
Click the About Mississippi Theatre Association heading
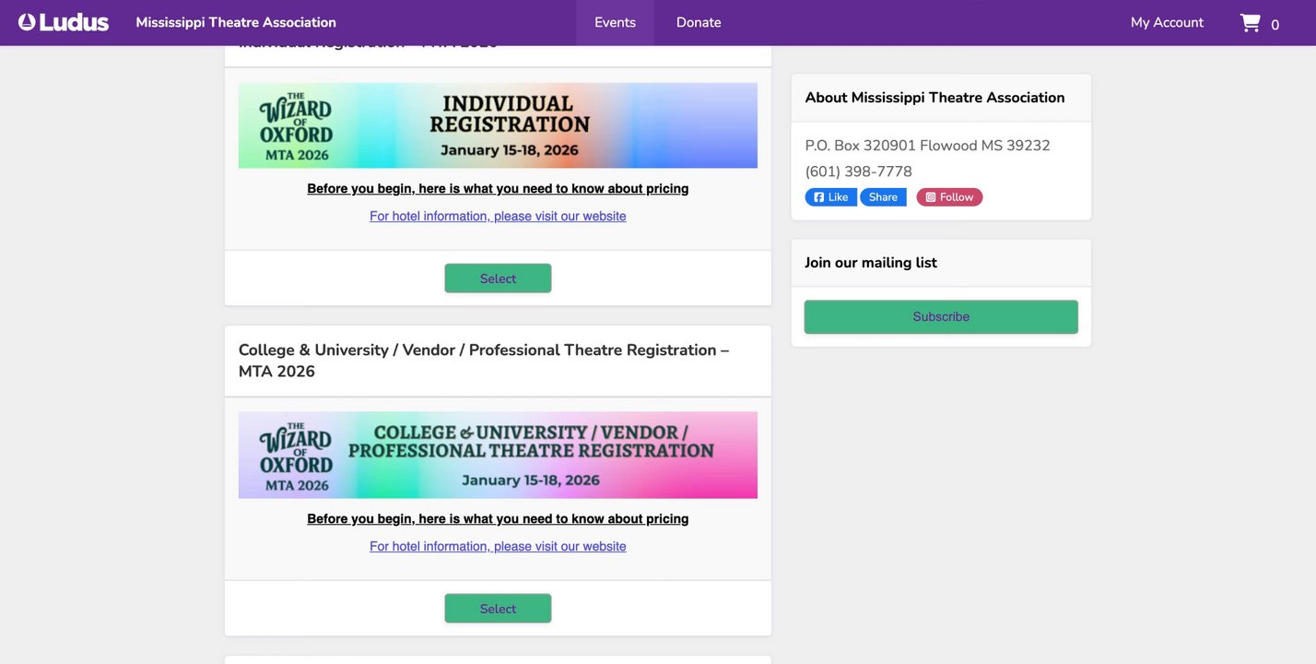point(934,98)
